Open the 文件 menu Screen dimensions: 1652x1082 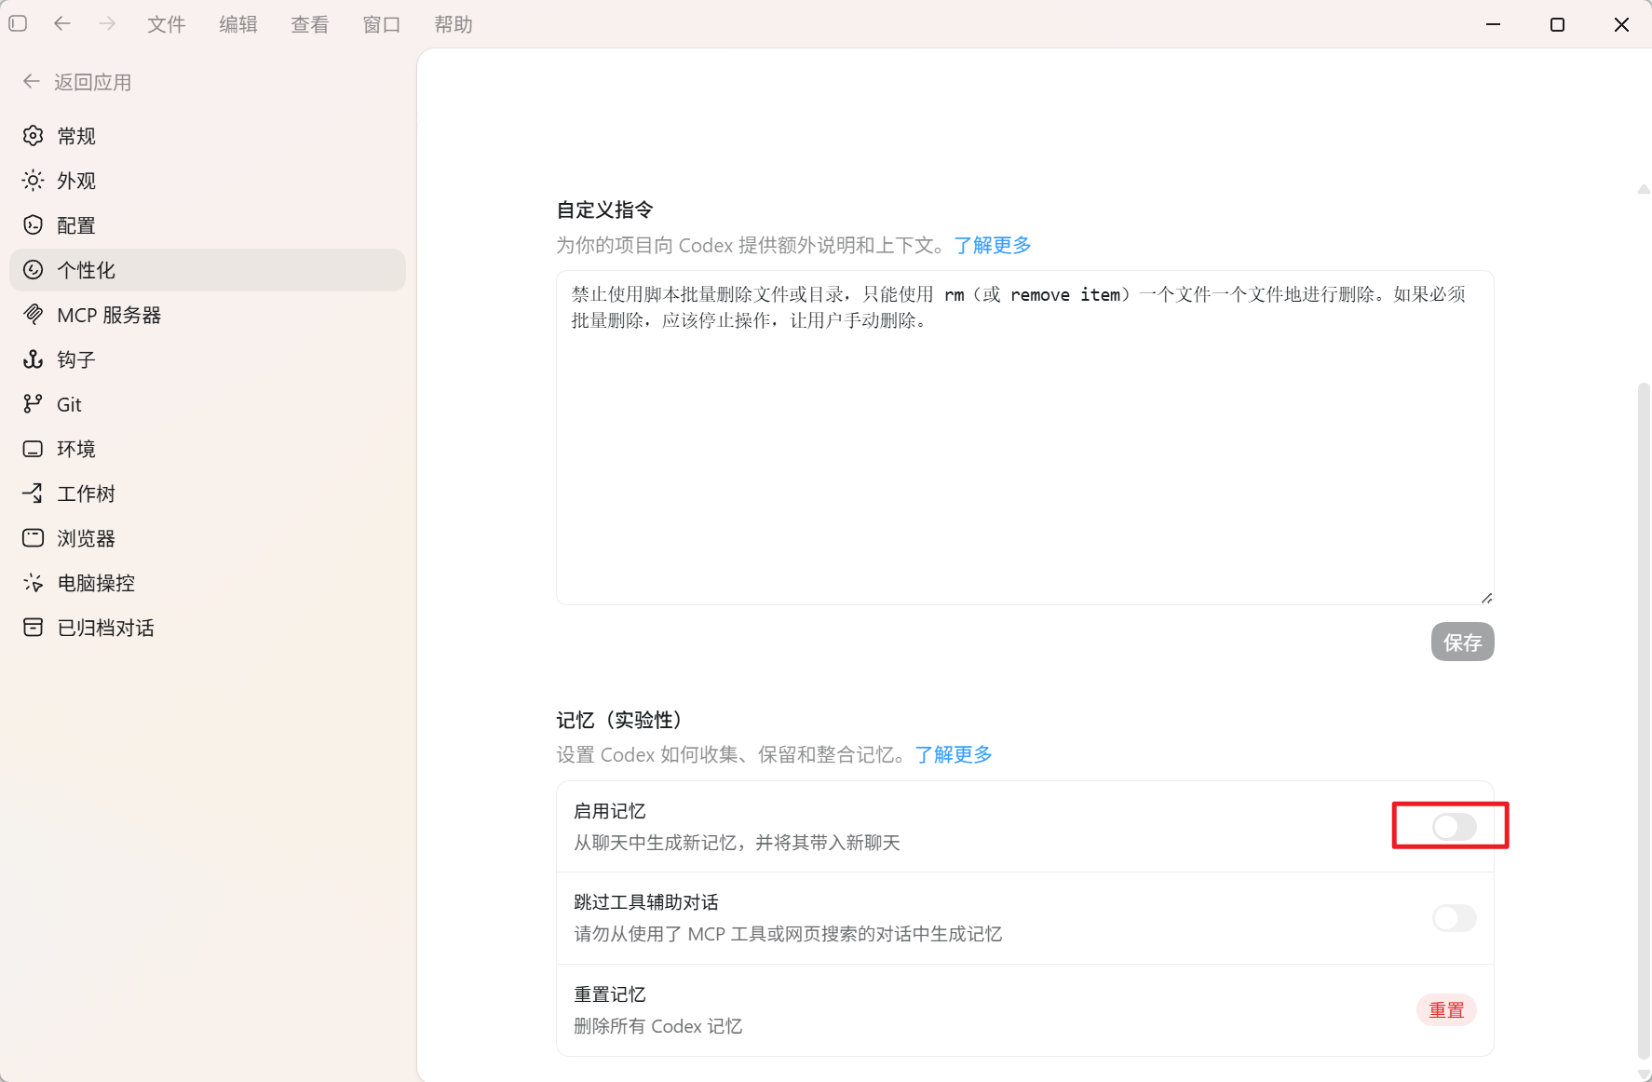[167, 24]
